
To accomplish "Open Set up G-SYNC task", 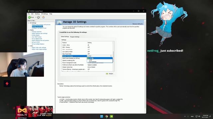I will tap(36, 42).
